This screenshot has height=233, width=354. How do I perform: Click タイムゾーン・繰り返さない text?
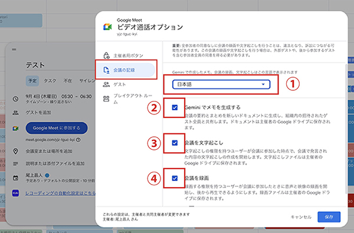pyautogui.click(x=49, y=102)
